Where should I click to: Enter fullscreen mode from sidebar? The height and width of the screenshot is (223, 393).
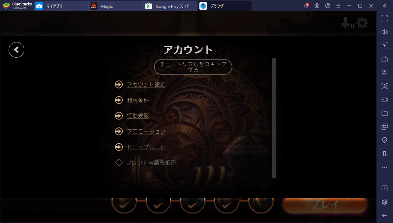pos(384,18)
